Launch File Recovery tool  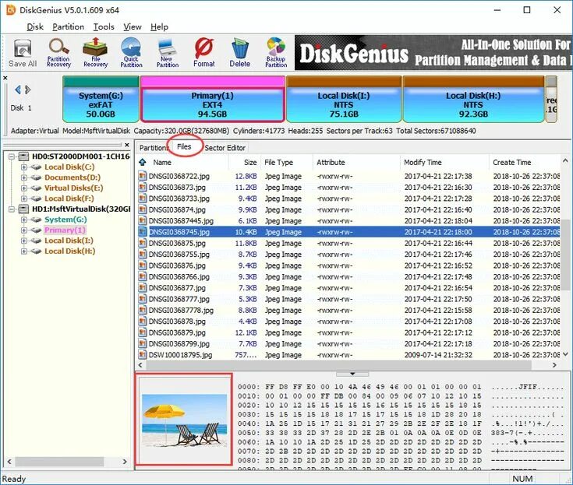tap(95, 53)
